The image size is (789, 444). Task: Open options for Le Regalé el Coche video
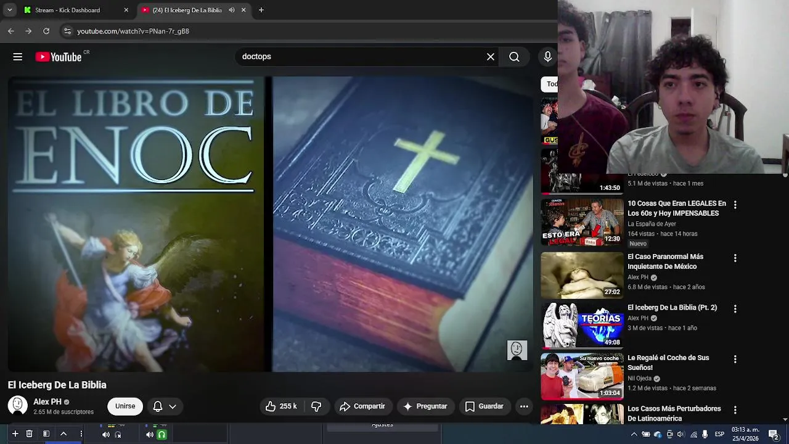tap(735, 359)
